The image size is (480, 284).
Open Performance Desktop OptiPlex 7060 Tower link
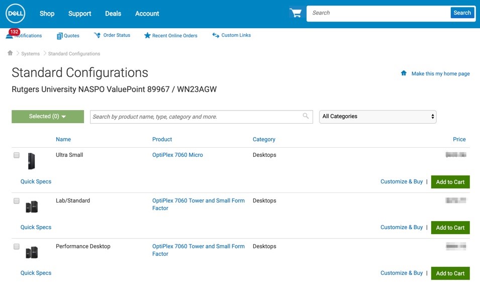(199, 250)
